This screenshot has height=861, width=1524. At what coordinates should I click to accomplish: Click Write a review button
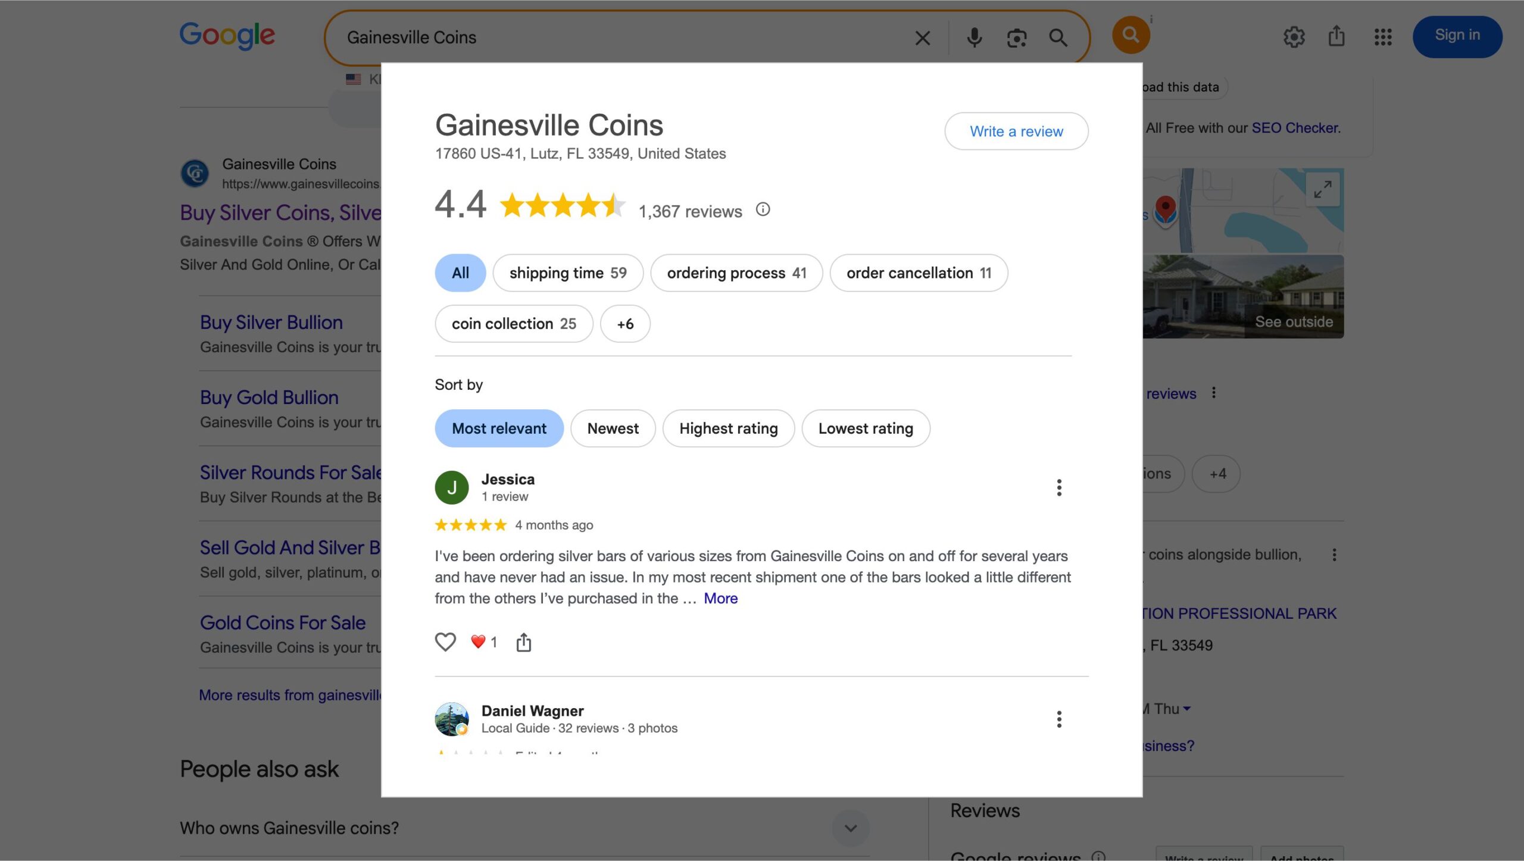pos(1016,132)
